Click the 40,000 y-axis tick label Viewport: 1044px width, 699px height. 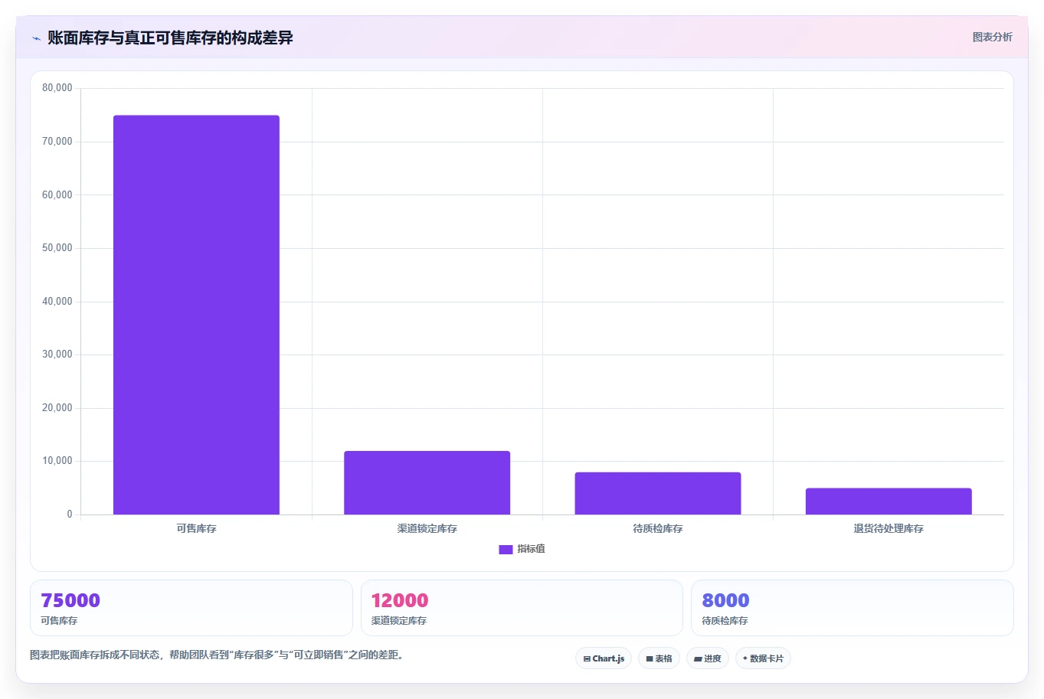tap(57, 302)
